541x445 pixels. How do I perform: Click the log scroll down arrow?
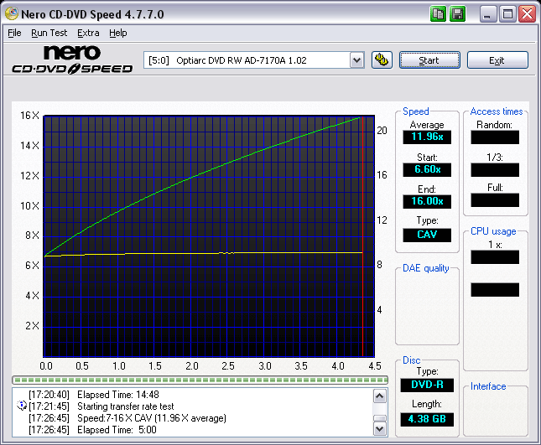tap(379, 429)
